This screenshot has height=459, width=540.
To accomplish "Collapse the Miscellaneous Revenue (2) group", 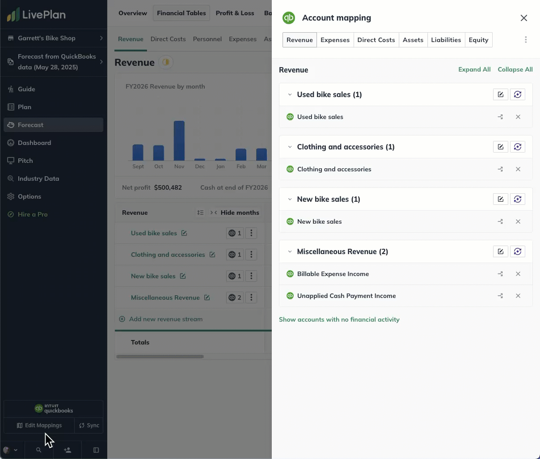I will tap(290, 251).
